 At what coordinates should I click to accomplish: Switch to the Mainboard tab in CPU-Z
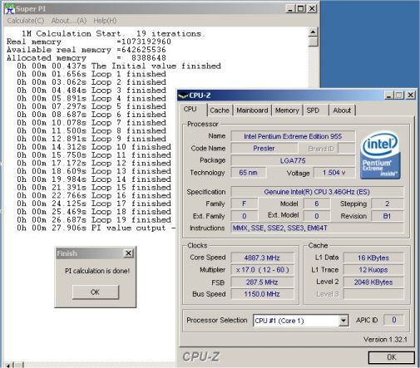(x=252, y=110)
